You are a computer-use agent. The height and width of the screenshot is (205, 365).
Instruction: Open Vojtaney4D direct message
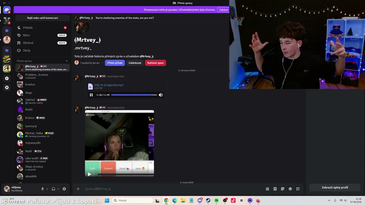42,143
